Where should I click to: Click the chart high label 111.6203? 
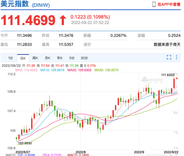point(168,75)
